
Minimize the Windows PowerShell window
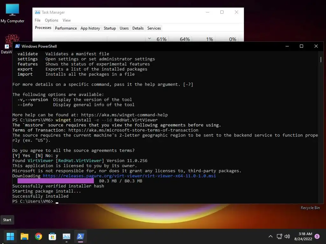287,46
